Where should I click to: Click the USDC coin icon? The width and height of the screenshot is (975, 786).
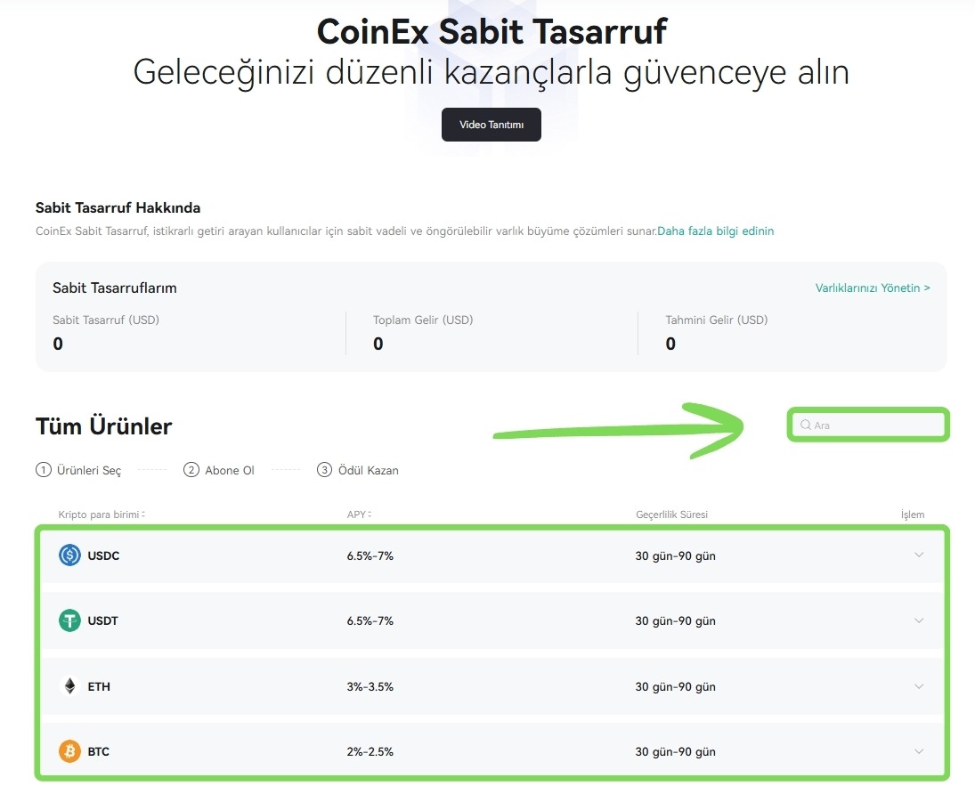[x=69, y=555]
